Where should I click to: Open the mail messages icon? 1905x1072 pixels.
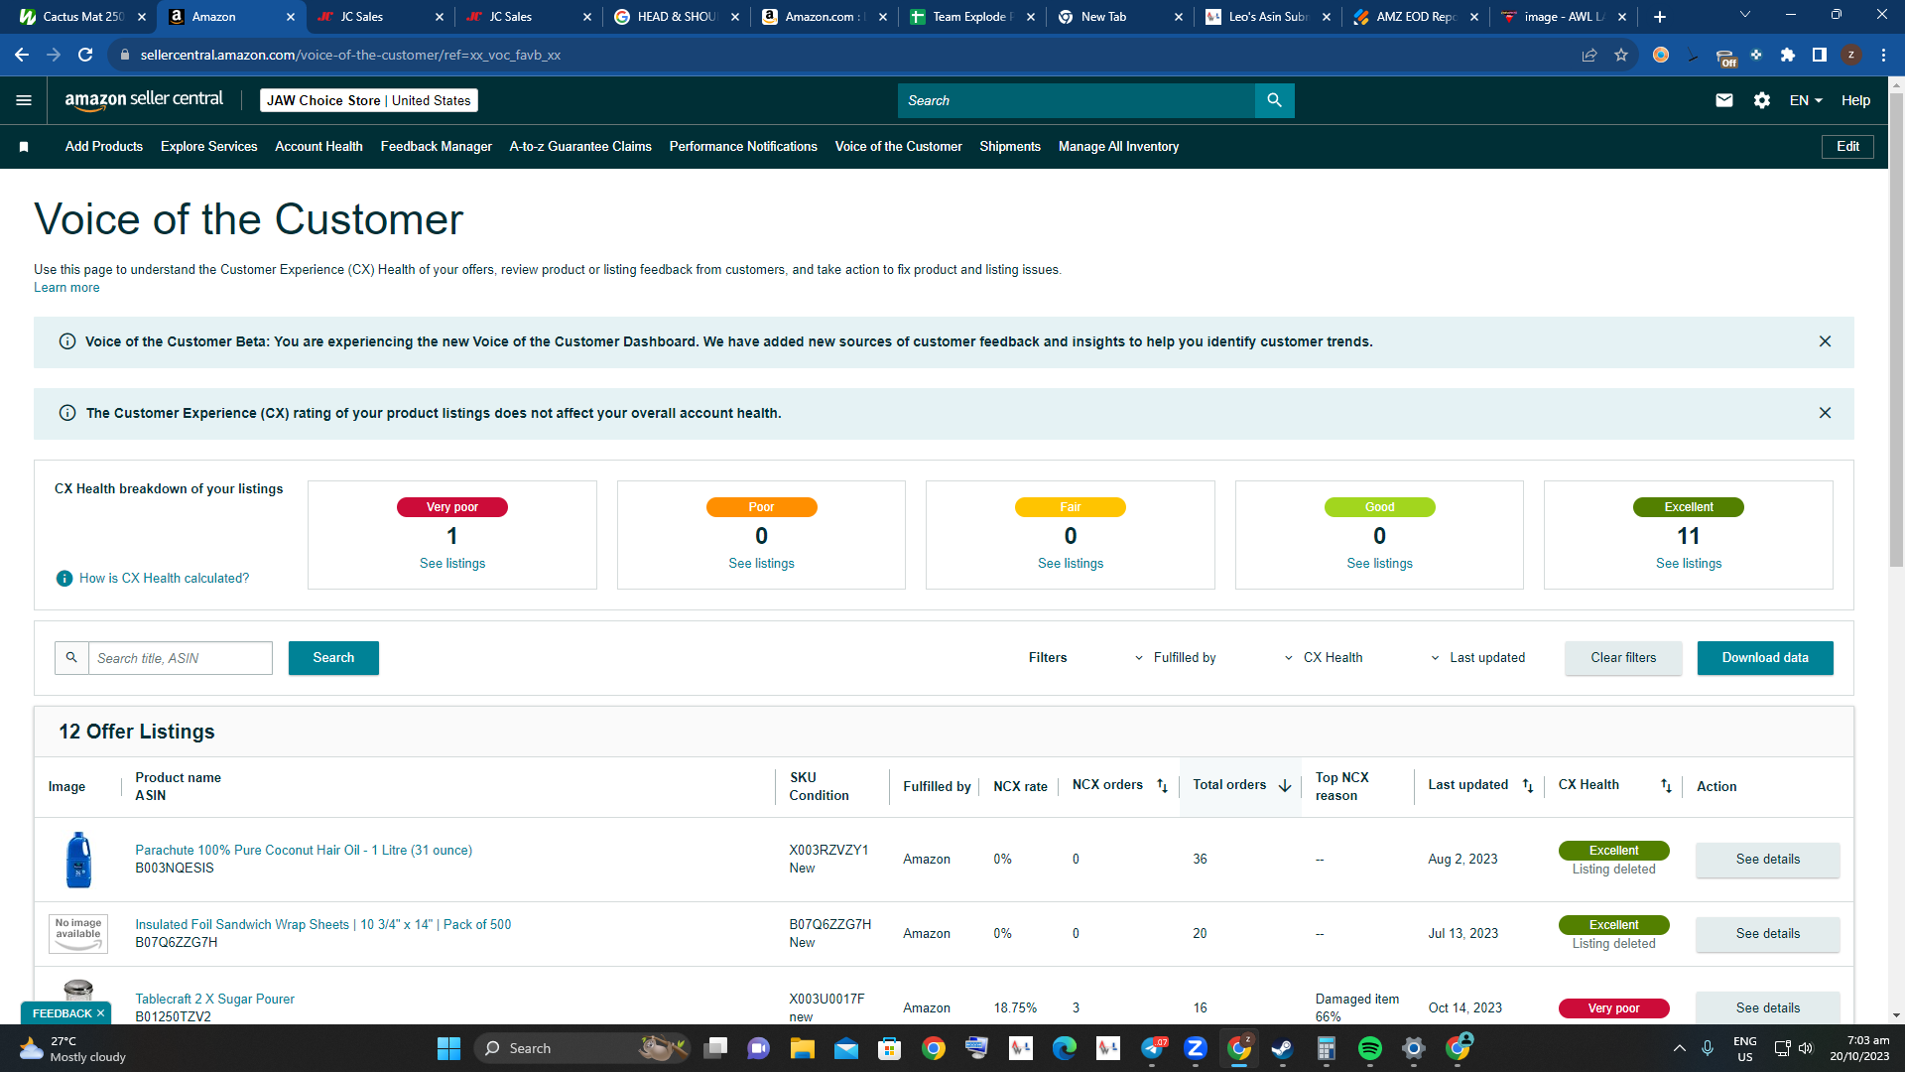point(1724,100)
